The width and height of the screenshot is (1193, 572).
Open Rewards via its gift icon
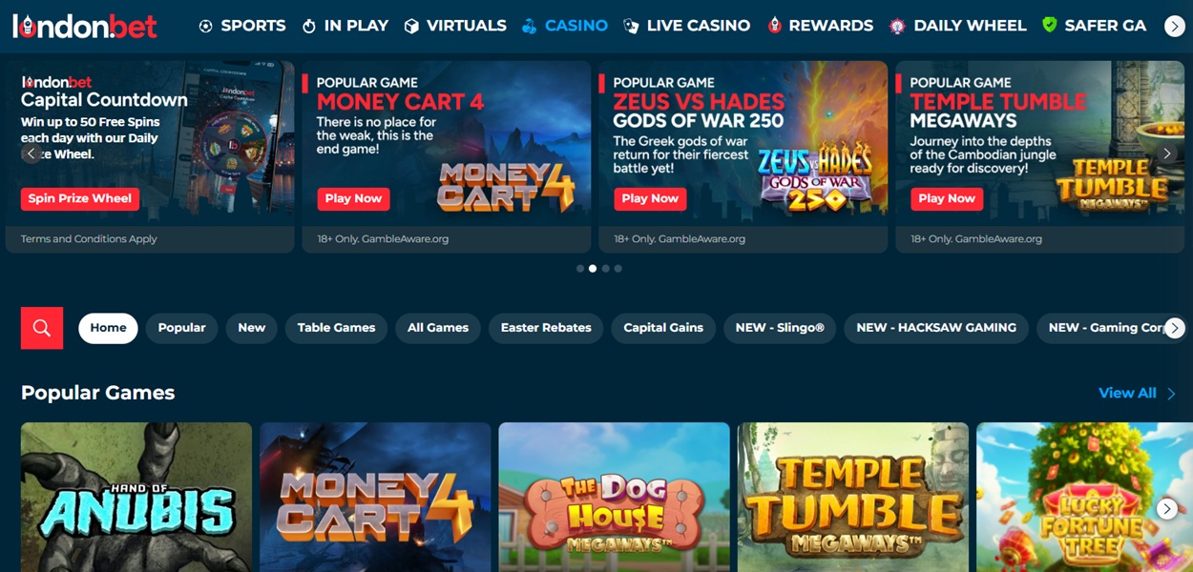click(774, 26)
